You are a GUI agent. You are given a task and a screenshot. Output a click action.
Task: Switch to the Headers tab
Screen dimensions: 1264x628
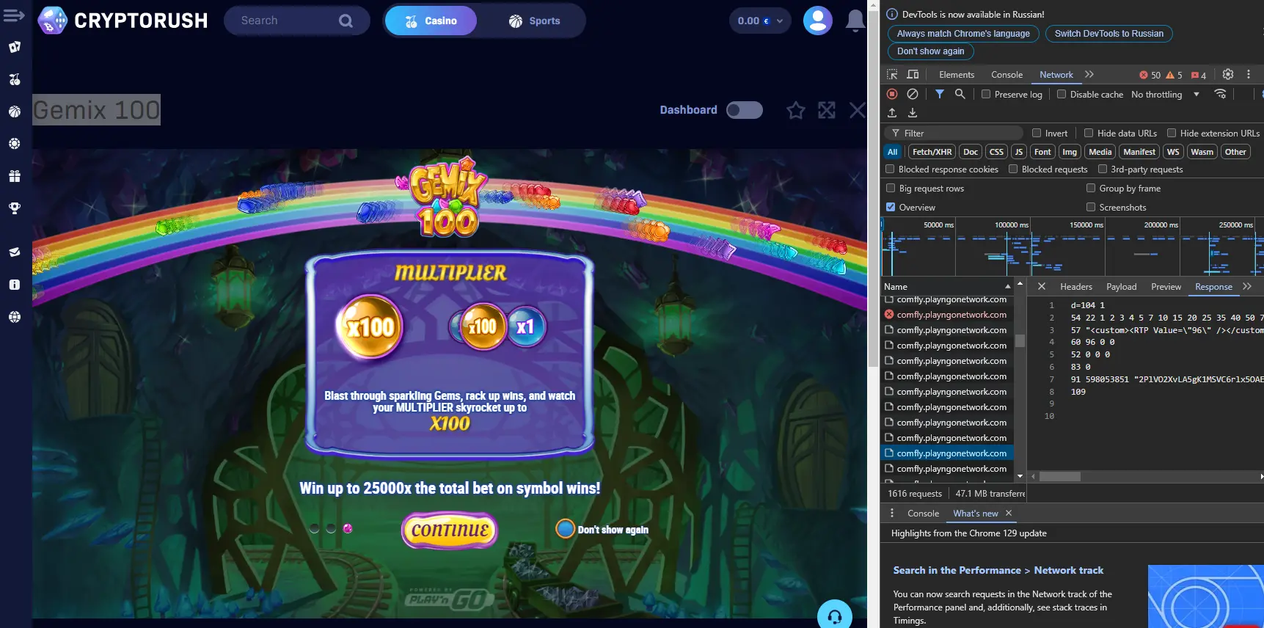tap(1076, 286)
